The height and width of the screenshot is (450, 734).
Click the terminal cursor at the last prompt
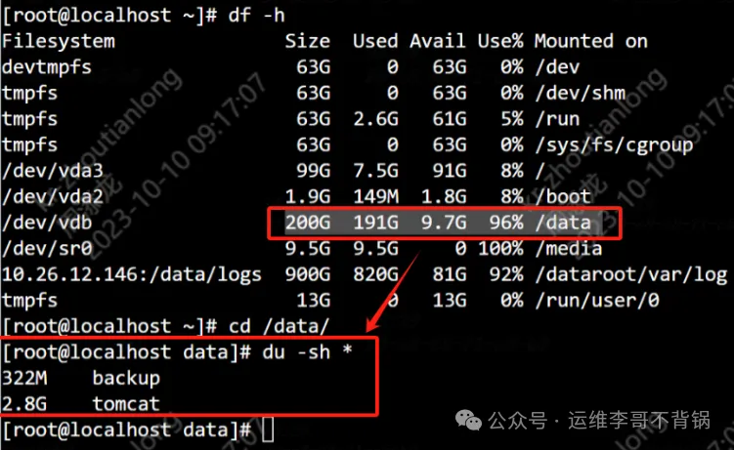click(268, 429)
